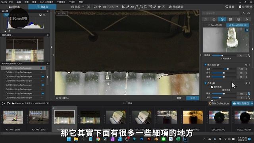254x143 pixels.
Task: Increment the luminance 41 value stepper
Action: point(246,55)
